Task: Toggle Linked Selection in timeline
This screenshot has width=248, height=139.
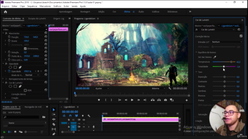Action: 76,116
